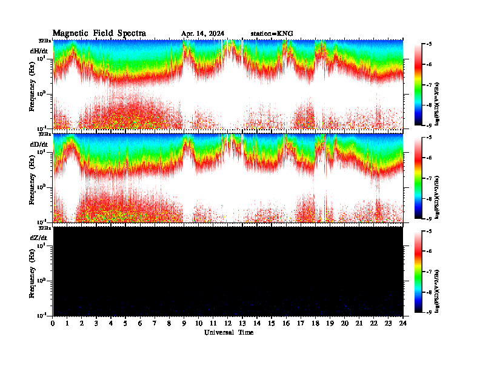Click hour label "3" on time axis
Screen dimensions: 480x371
[96, 324]
